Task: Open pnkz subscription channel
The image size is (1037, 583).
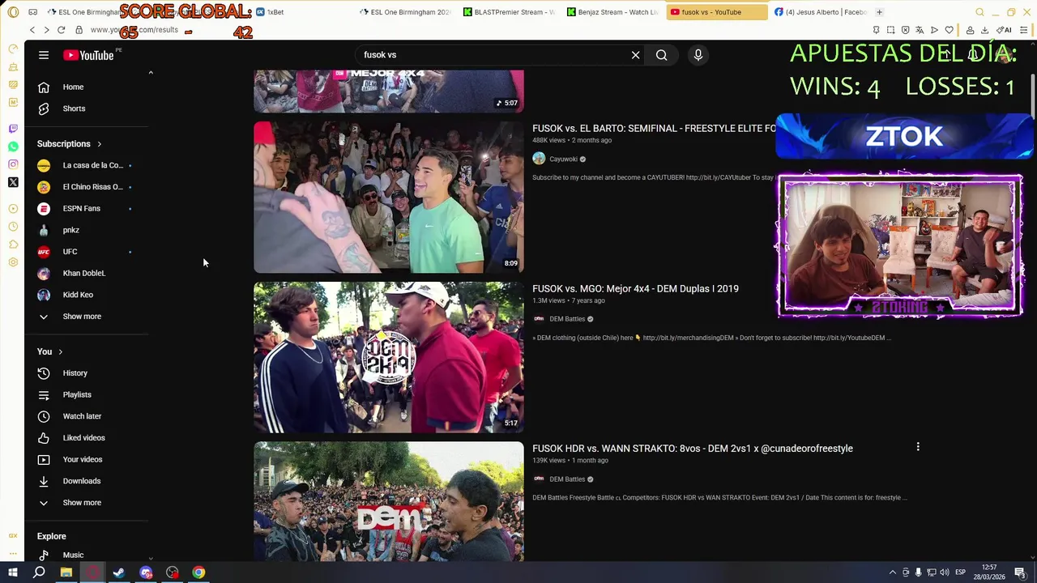Action: (71, 230)
